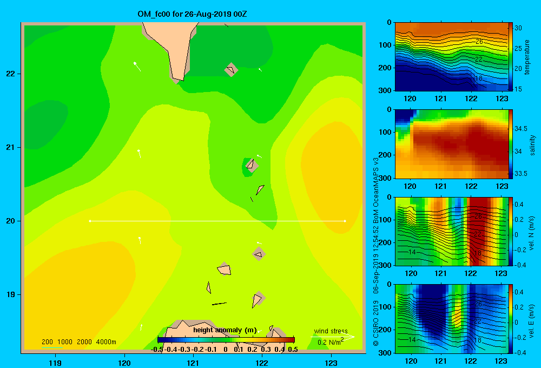
Task: Click depth label 300 on salinity panel axis
Action: [x=385, y=178]
